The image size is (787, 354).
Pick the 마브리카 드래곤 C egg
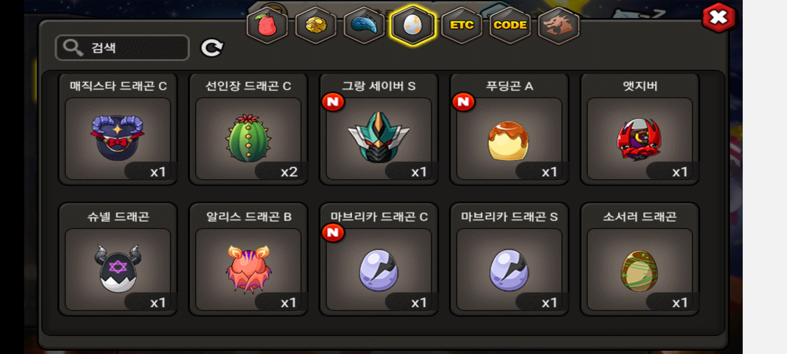(x=379, y=260)
